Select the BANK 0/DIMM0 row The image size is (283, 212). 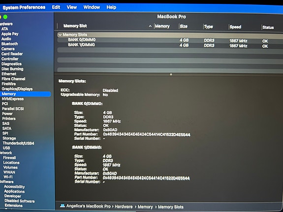[x=170, y=40]
